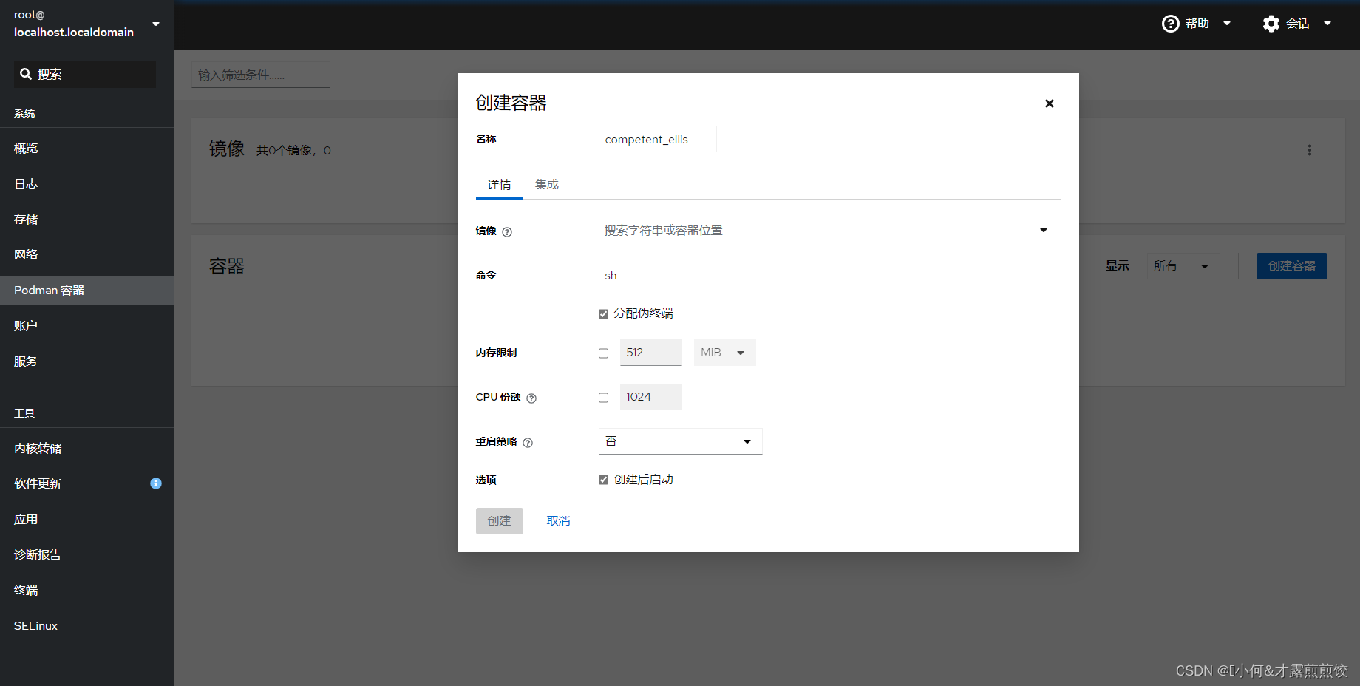Screen dimensions: 1360x686
Task: Uncheck 分配伪终端 option
Action: point(603,313)
